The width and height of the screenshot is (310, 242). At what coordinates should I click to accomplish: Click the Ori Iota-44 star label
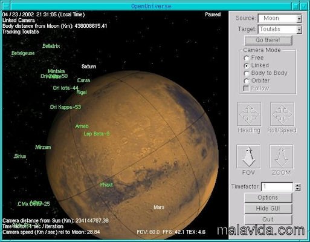click(x=66, y=88)
